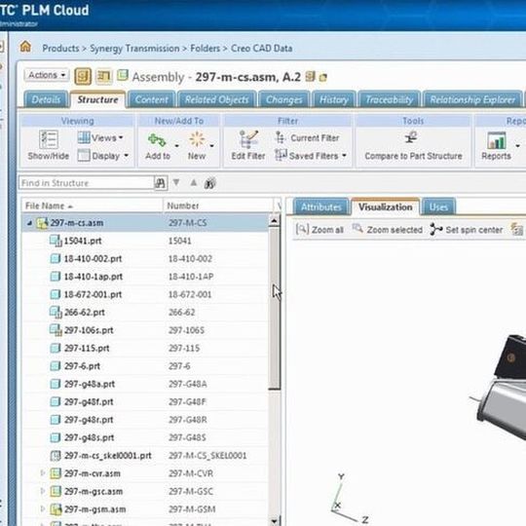Image resolution: width=526 pixels, height=526 pixels.
Task: Open the Relationship Explorer tab
Action: tap(472, 99)
